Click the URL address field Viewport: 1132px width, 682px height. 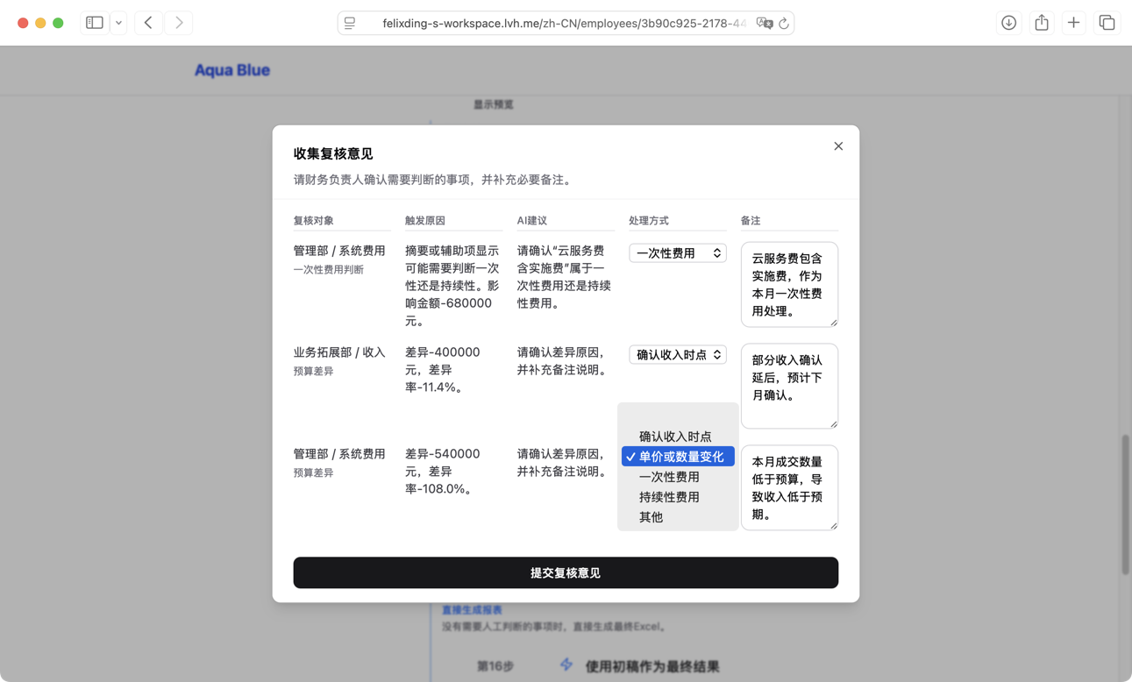point(566,24)
